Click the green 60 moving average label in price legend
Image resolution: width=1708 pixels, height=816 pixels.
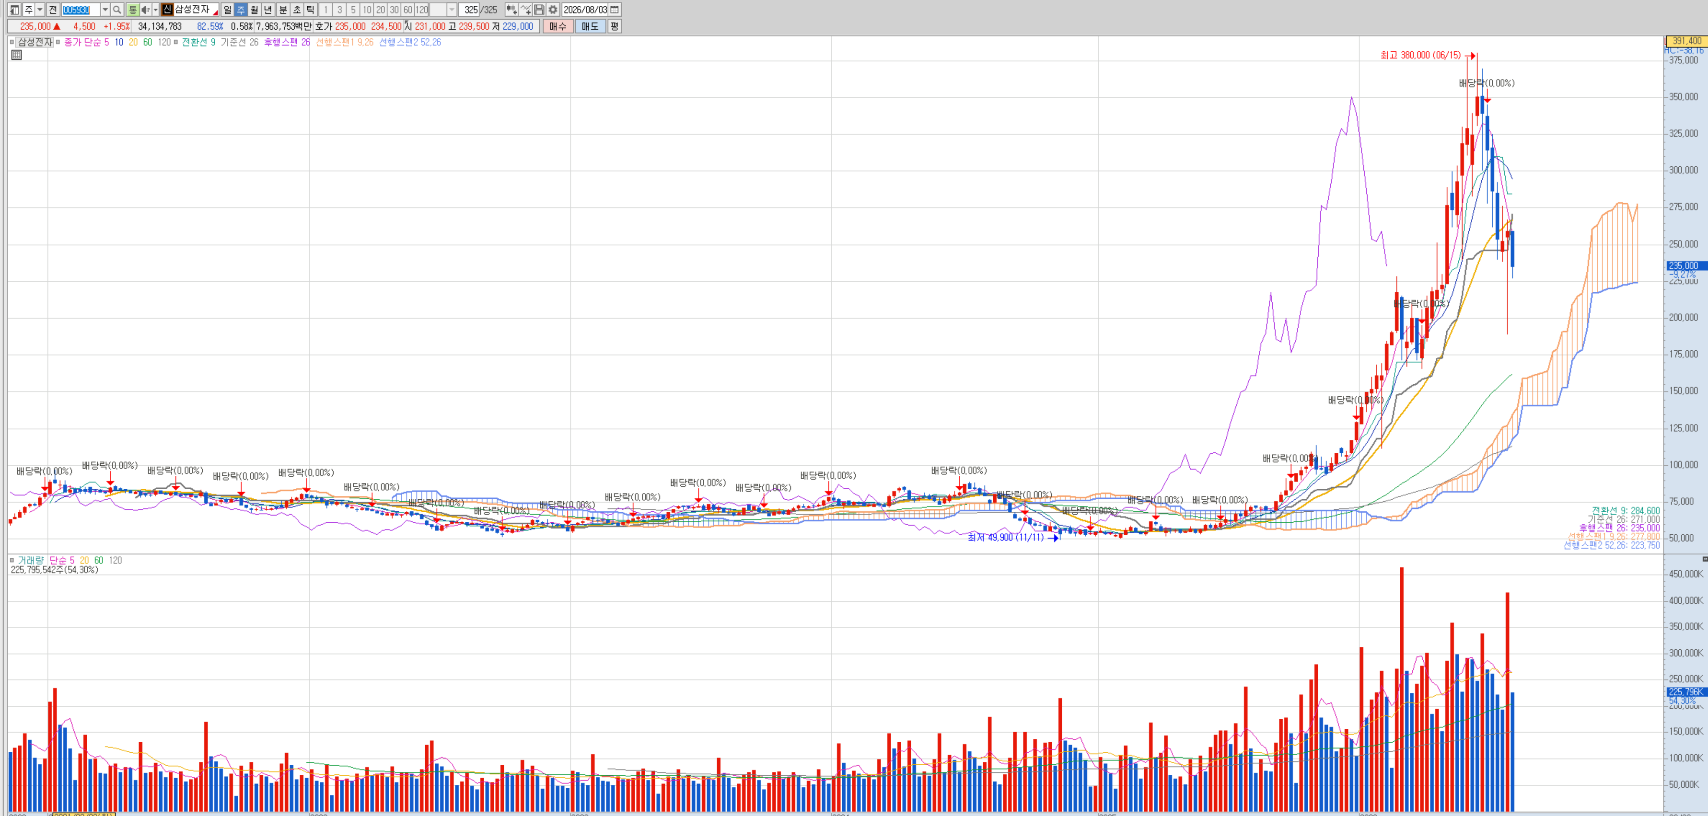(148, 42)
